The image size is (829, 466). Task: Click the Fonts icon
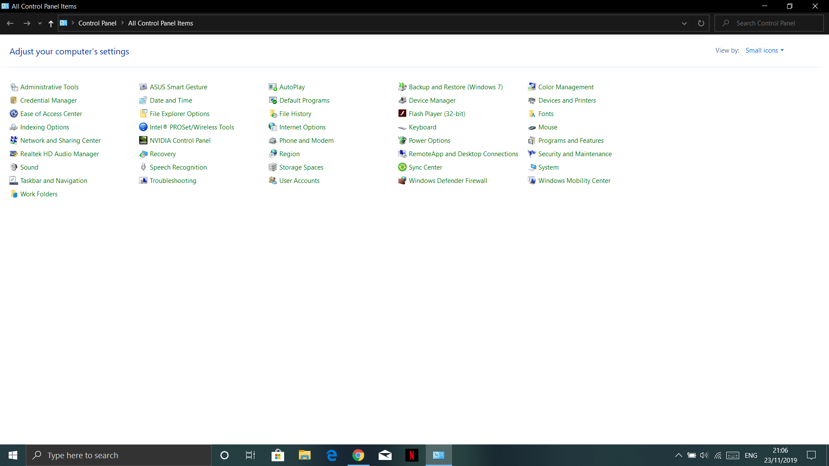(x=532, y=114)
